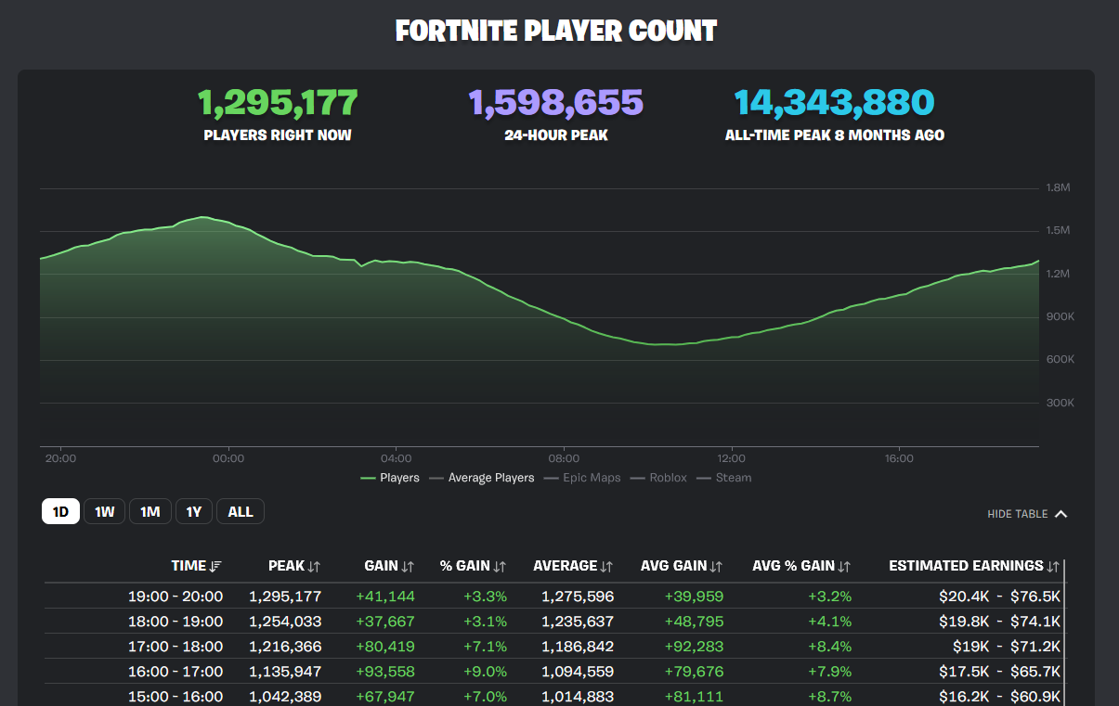Image resolution: width=1119 pixels, height=706 pixels.
Task: Sort table by the PEAK column icon
Action: (314, 566)
